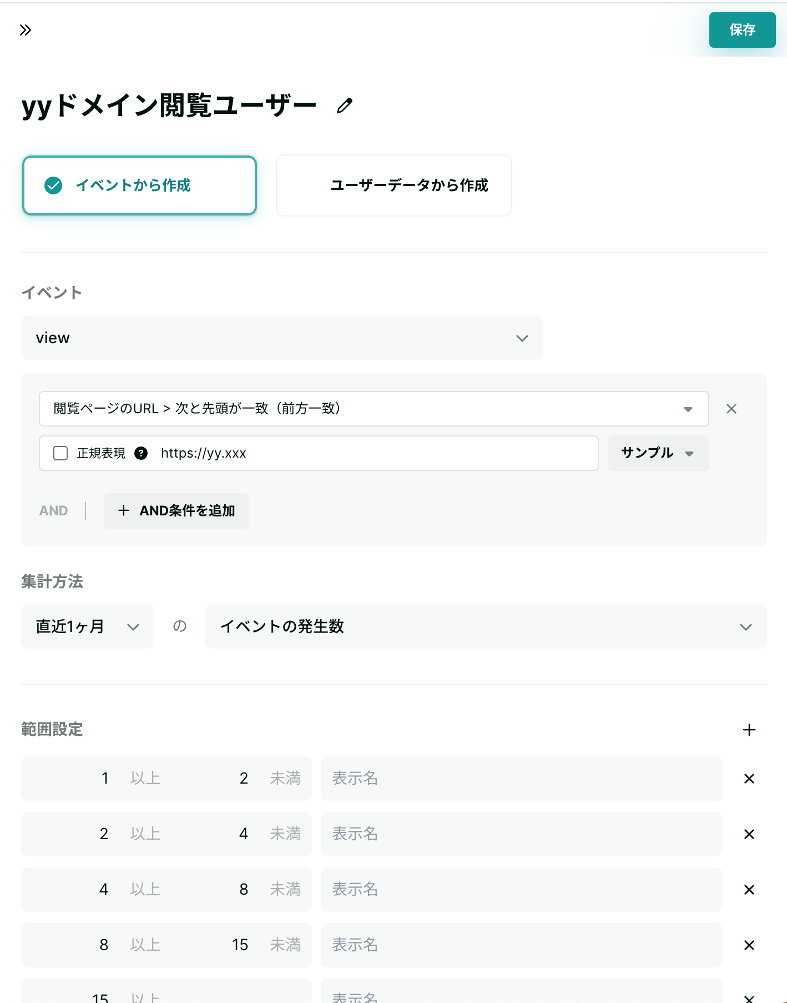Viewport: 787px width, 1003px height.
Task: Click 表示名 field for 2 to 4 range
Action: click(522, 834)
